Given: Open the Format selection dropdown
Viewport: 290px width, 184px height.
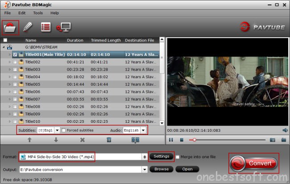Looking at the screenshot, I should point(145,157).
